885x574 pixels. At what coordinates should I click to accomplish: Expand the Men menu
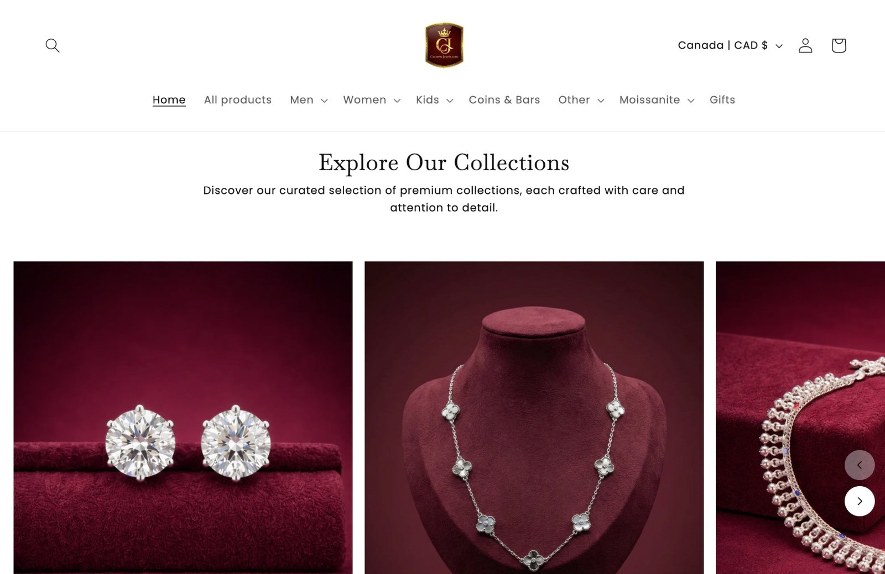click(309, 100)
